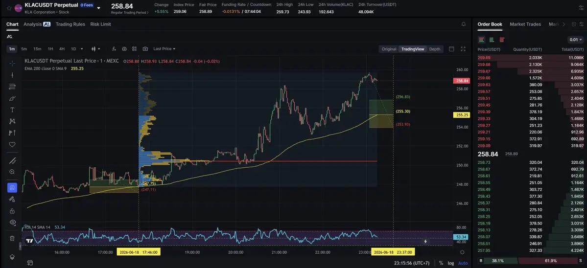Viewport: 587px width, 268px height.
Task: Toggle hide all drawings eye icon
Action: coord(12,223)
